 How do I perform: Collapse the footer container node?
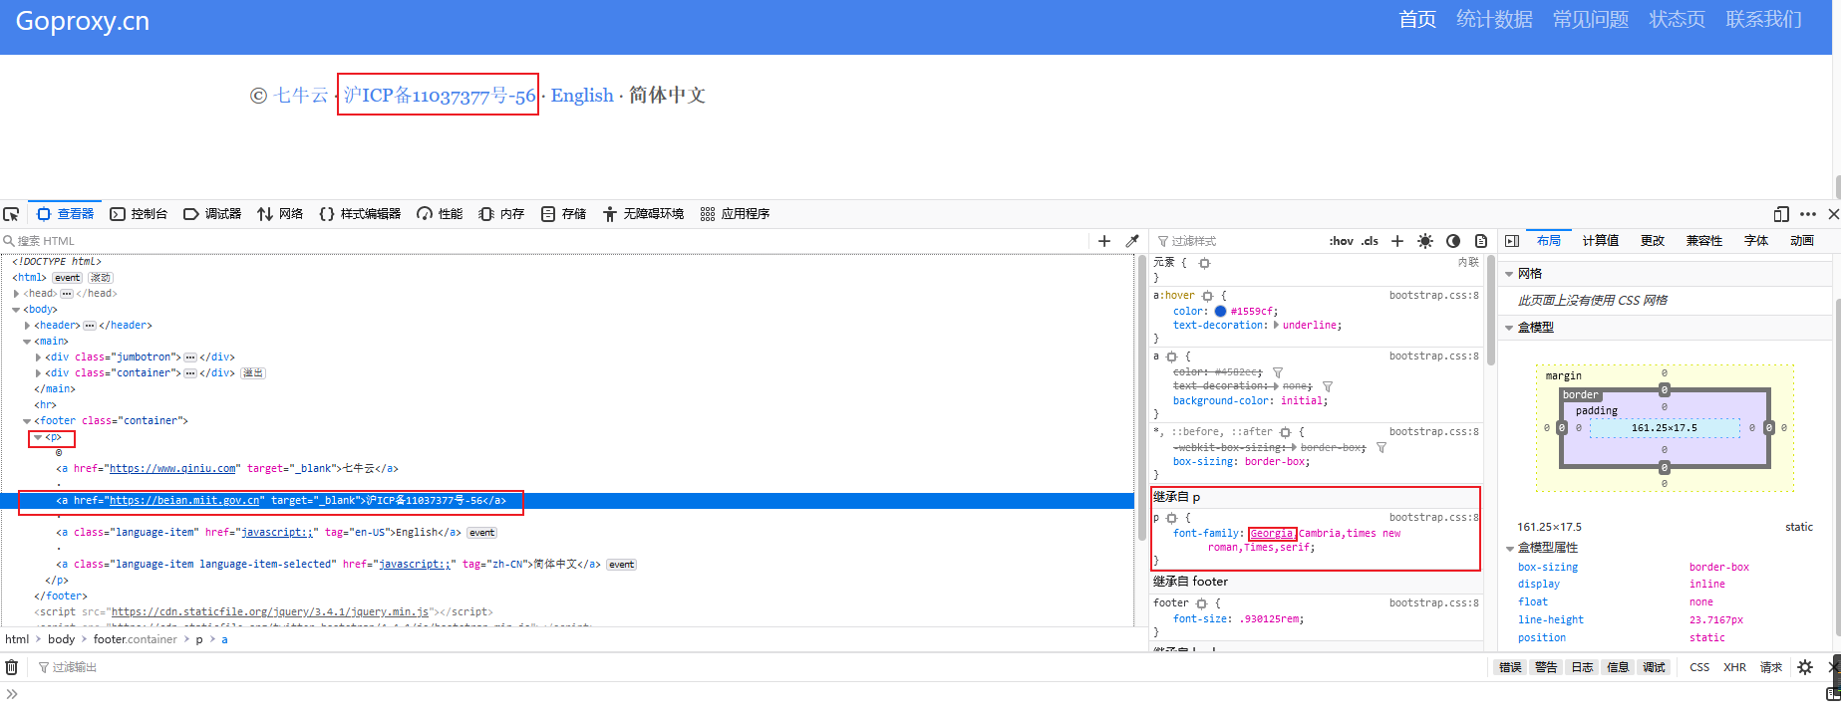27,421
